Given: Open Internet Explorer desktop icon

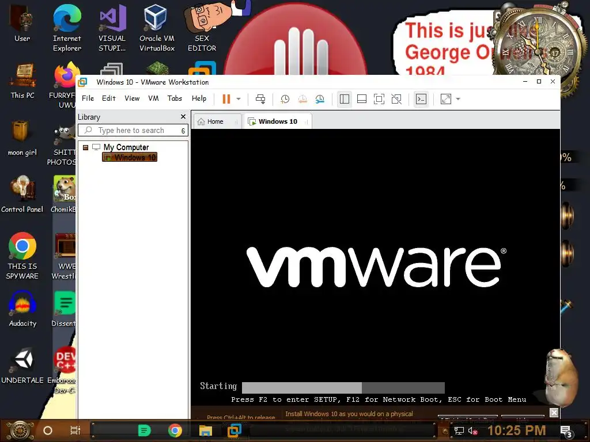Looking at the screenshot, I should 67,28.
